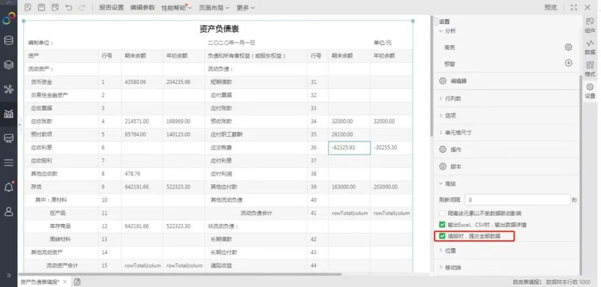Viewport: 601px width, 287px height.
Task: Open the layers stack icon in sidebar
Action: coord(8,65)
